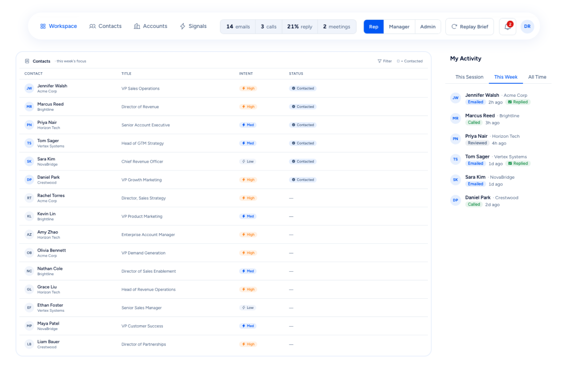
Task: Click Daniel Park's DP avatar in table
Action: pos(29,180)
